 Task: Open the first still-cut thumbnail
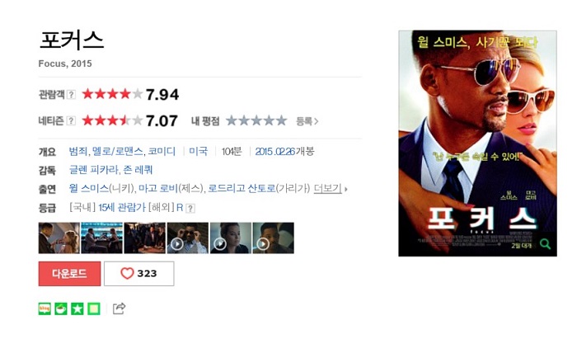pyautogui.click(x=59, y=238)
